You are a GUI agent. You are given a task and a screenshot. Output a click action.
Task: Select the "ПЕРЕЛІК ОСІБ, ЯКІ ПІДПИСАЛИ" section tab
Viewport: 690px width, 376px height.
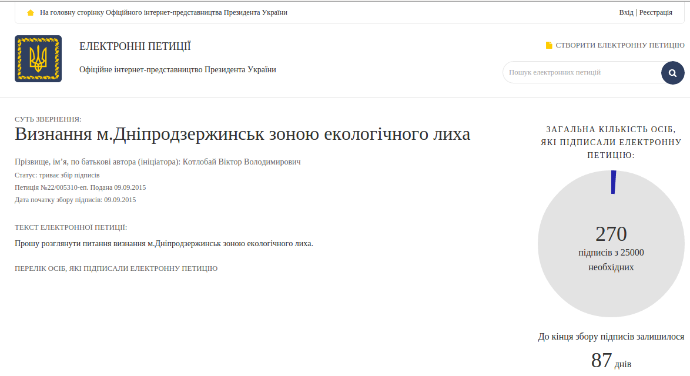(x=116, y=268)
